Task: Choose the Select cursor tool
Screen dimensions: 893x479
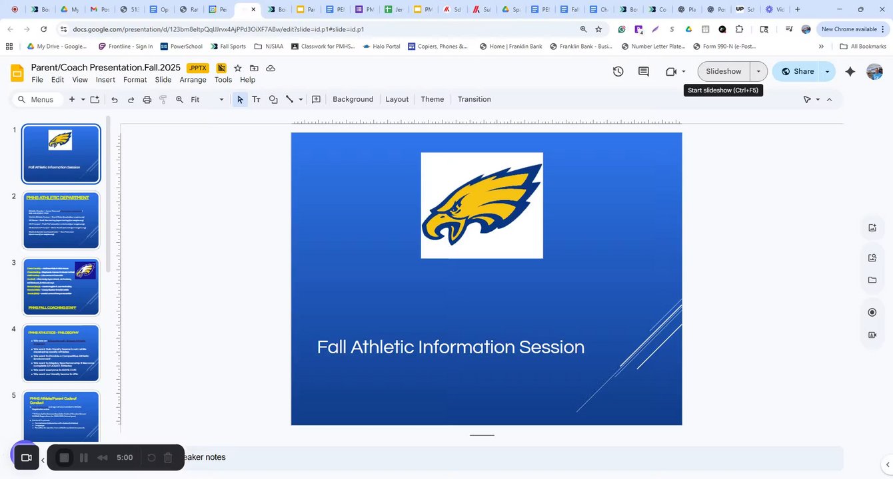Action: tap(240, 99)
